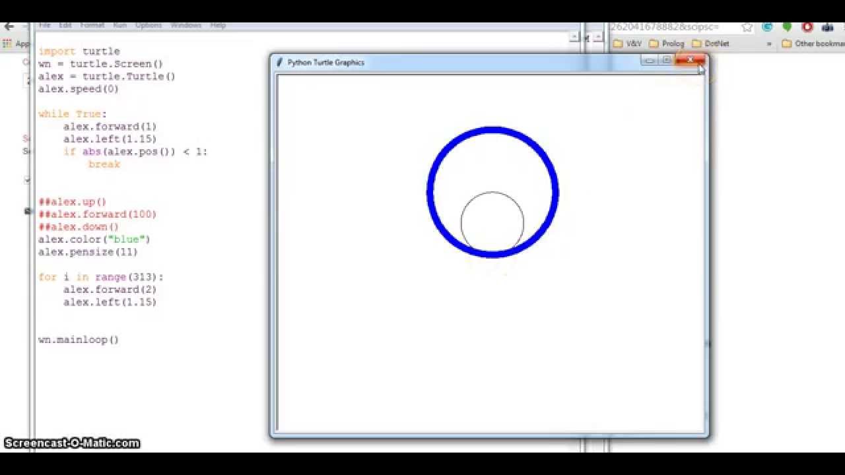Open the Options menu in IDLE

[x=149, y=25]
